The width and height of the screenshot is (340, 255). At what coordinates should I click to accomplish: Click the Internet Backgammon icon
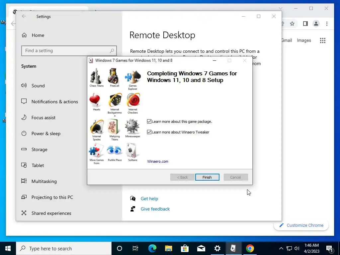pos(115,100)
